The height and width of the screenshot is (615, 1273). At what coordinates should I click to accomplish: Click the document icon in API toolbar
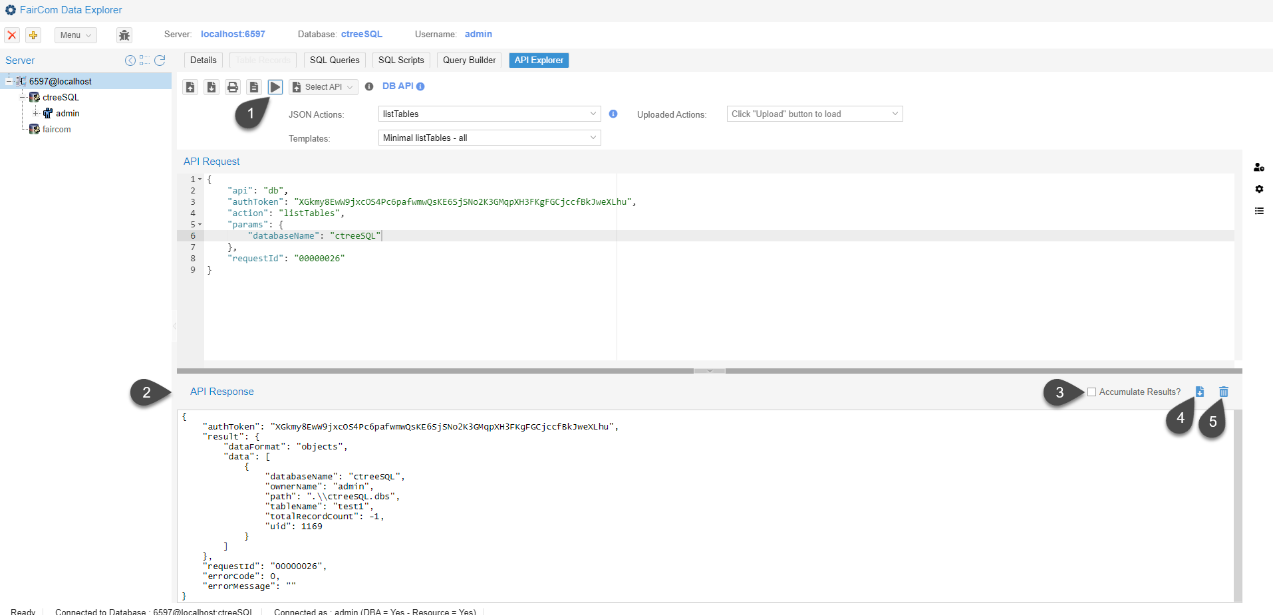pyautogui.click(x=254, y=87)
